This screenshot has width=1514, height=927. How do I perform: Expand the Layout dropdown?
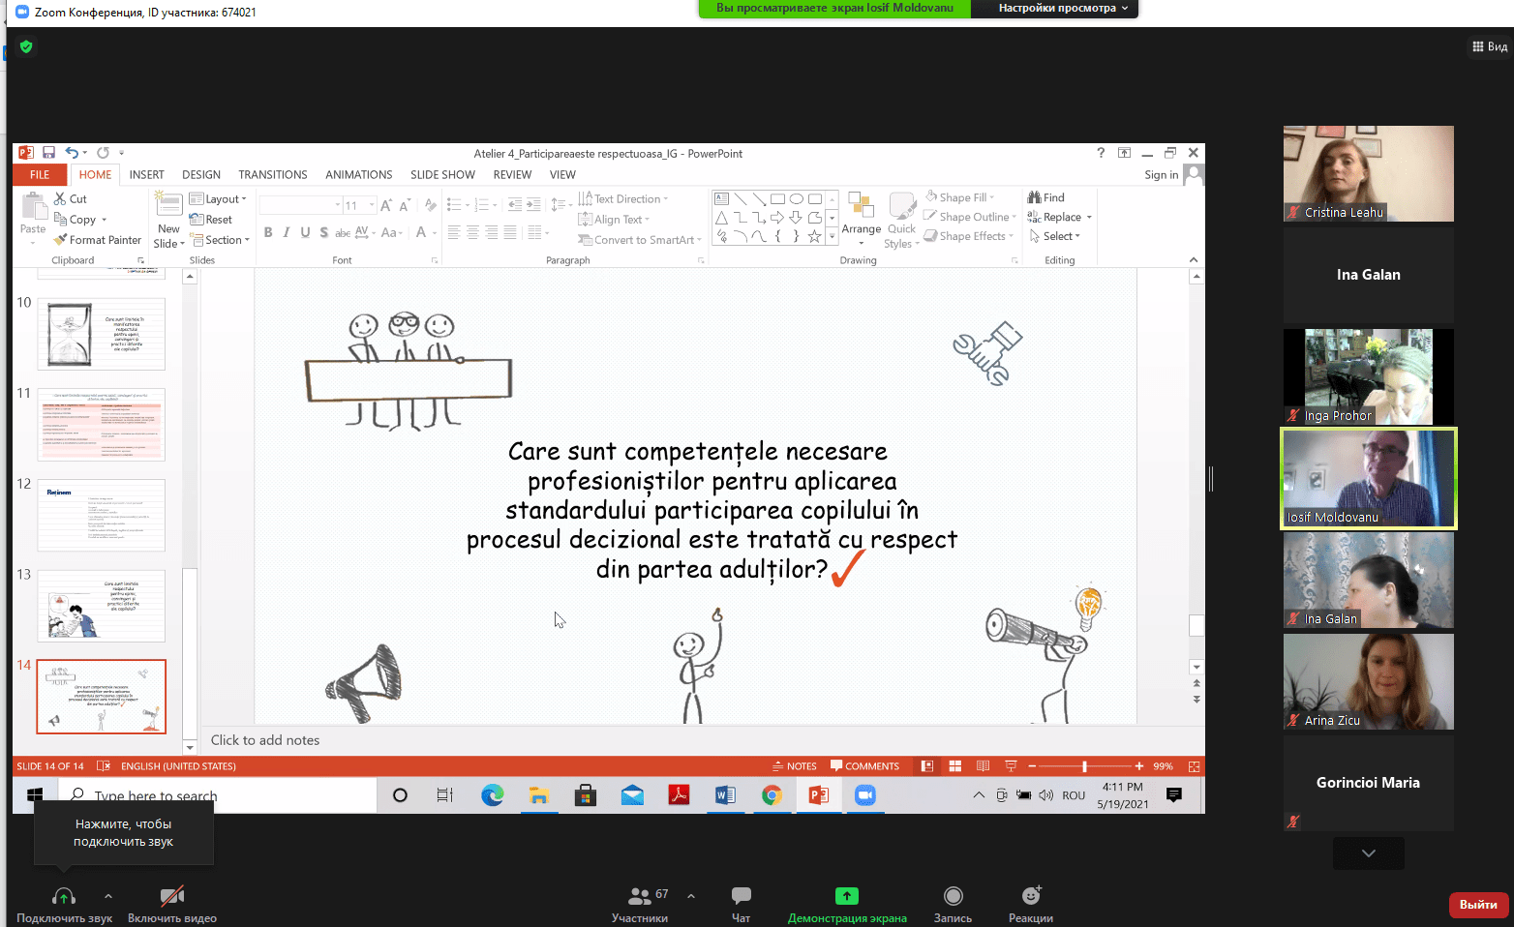click(219, 199)
